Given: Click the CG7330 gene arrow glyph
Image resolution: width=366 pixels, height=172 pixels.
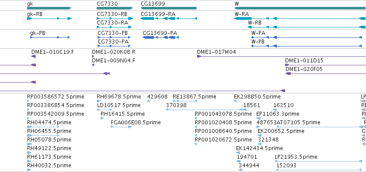Looking at the screenshot, I should (x=115, y=8).
